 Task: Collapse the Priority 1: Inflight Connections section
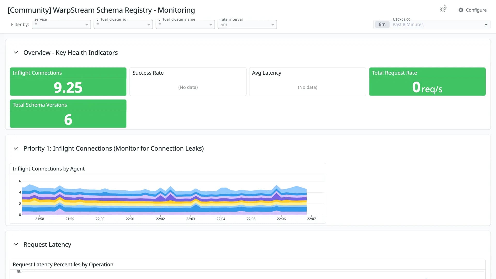click(x=16, y=149)
